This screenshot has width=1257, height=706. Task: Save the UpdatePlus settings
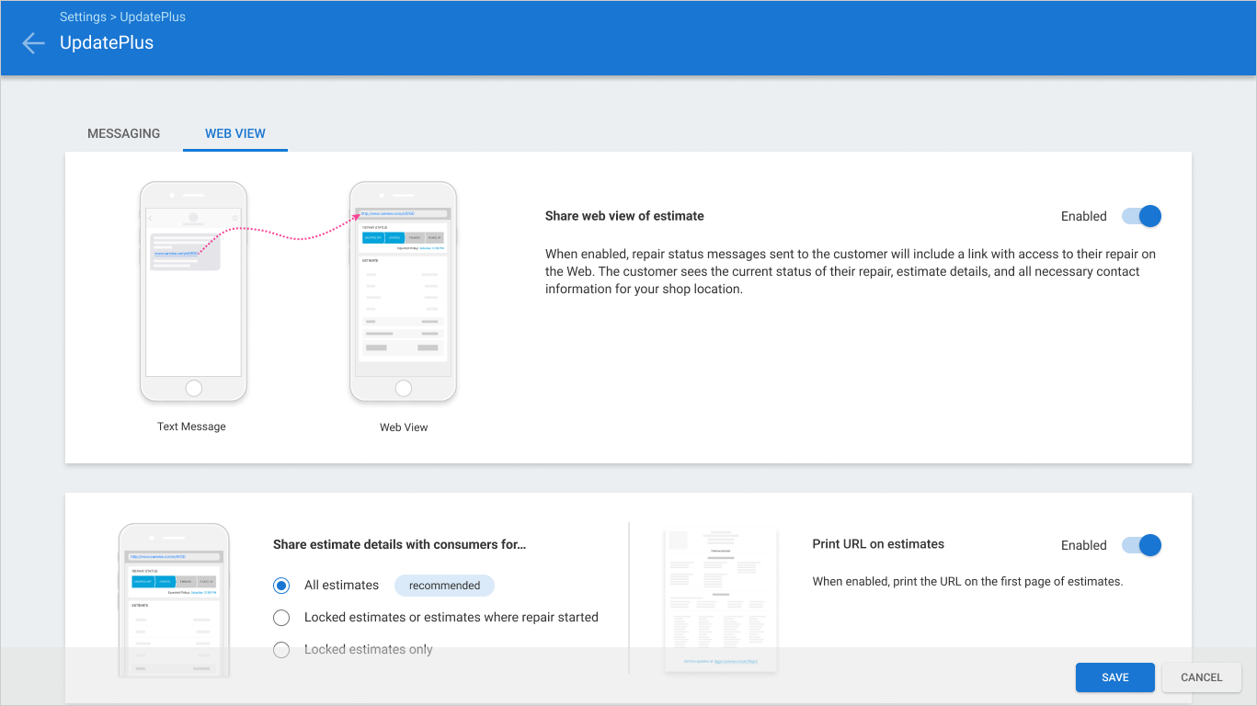tap(1115, 678)
